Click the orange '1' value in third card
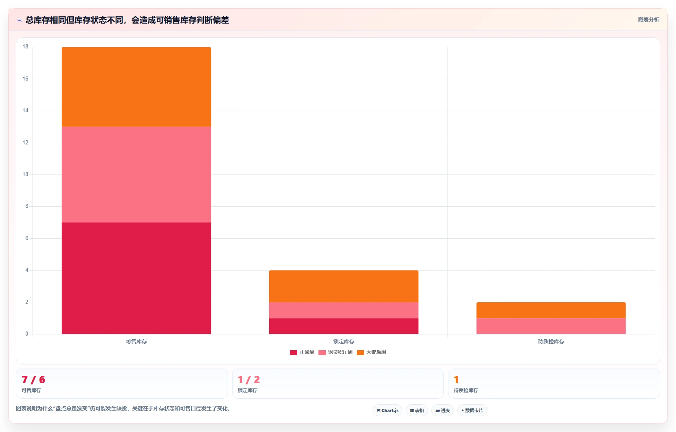Viewport: 676px width, 432px height. coord(456,380)
